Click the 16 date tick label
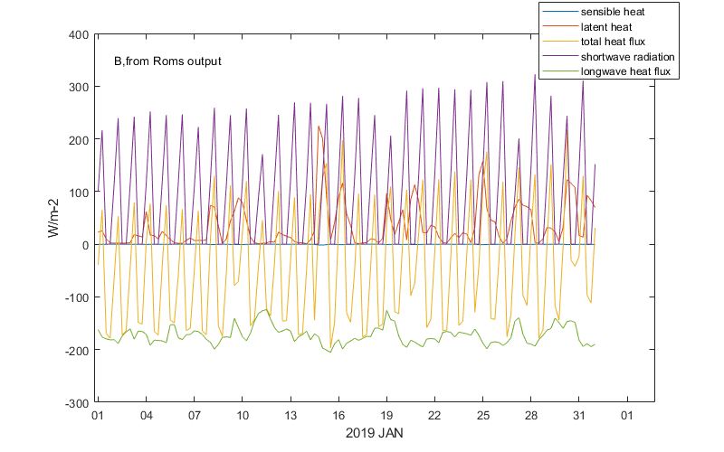 (338, 416)
